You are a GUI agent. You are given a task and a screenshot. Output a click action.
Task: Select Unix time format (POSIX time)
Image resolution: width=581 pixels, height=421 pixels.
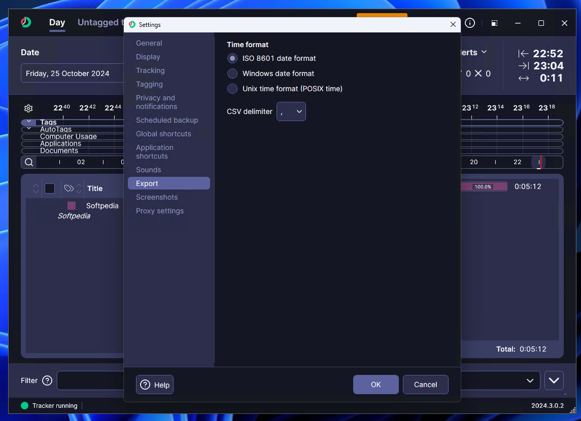(x=232, y=89)
